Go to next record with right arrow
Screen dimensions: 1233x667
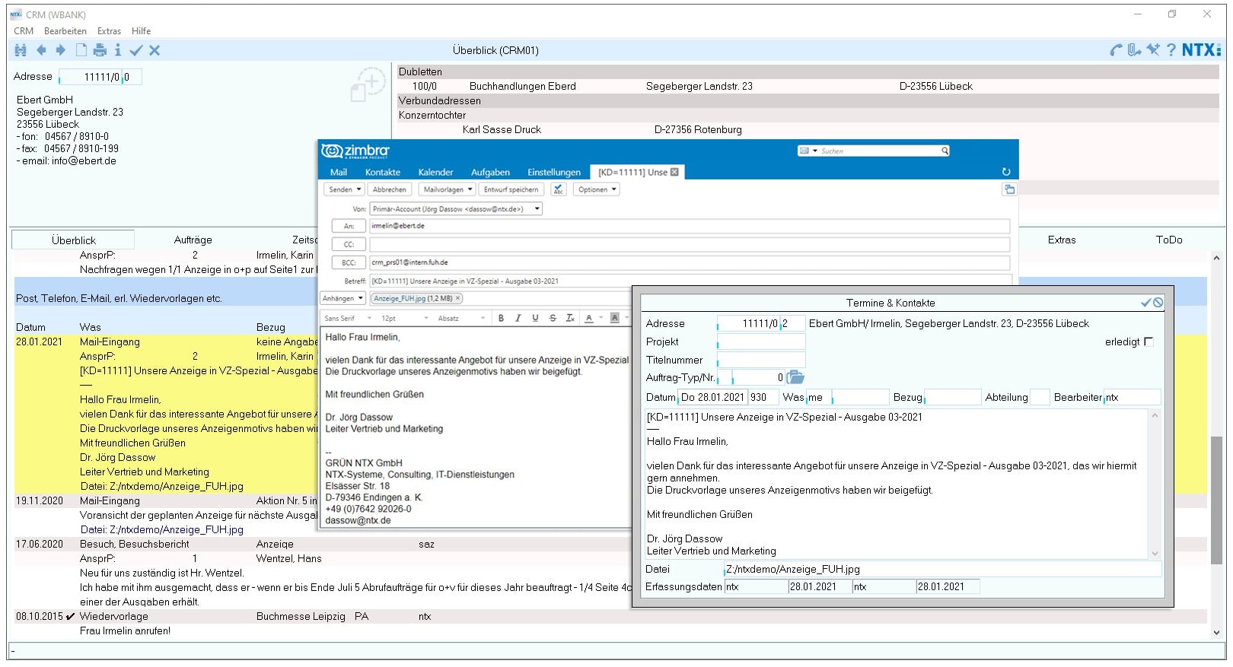tap(61, 50)
